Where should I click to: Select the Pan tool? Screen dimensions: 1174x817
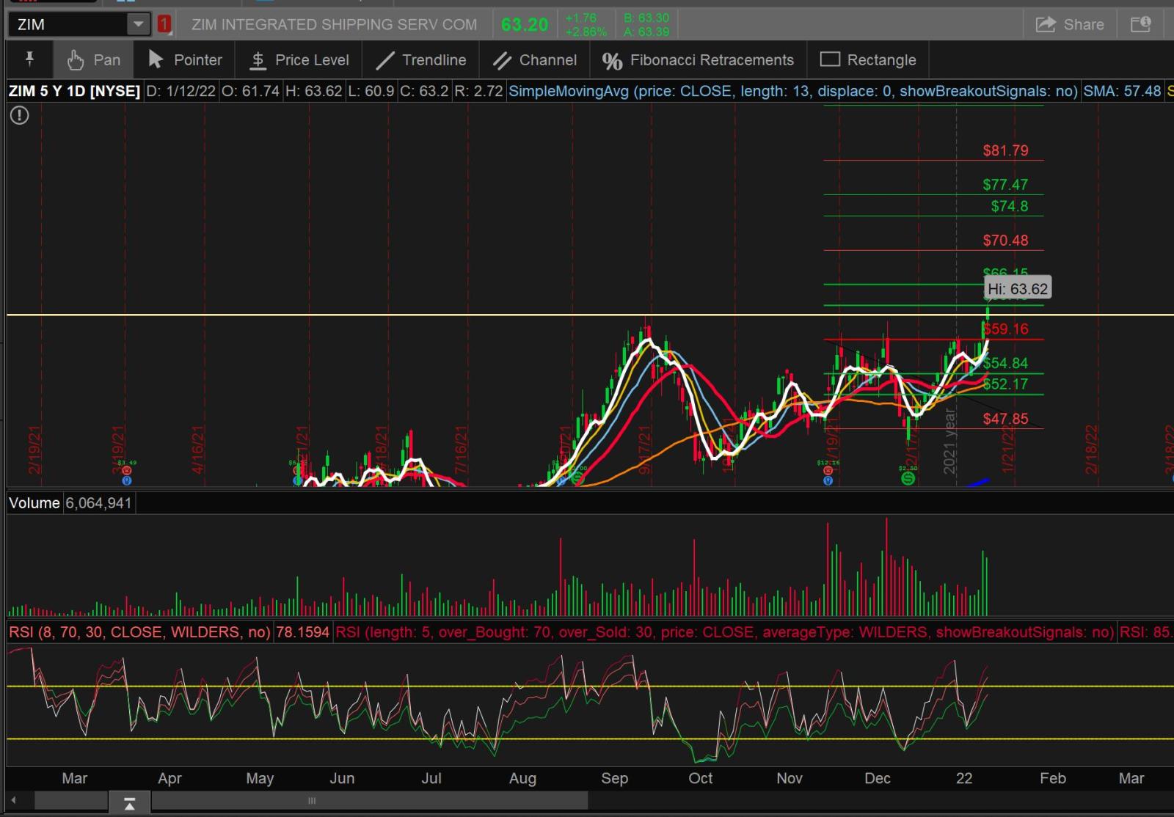point(93,60)
